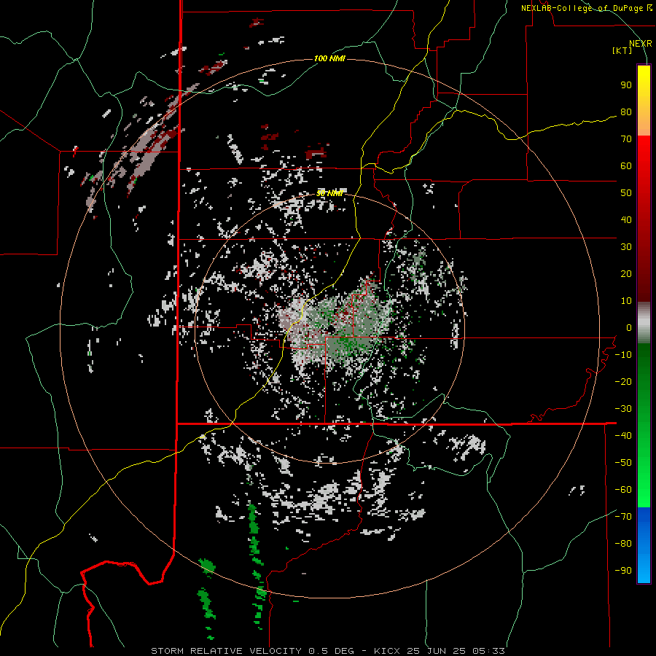
Task: Click the blue segment of the color bar
Action: [644, 545]
